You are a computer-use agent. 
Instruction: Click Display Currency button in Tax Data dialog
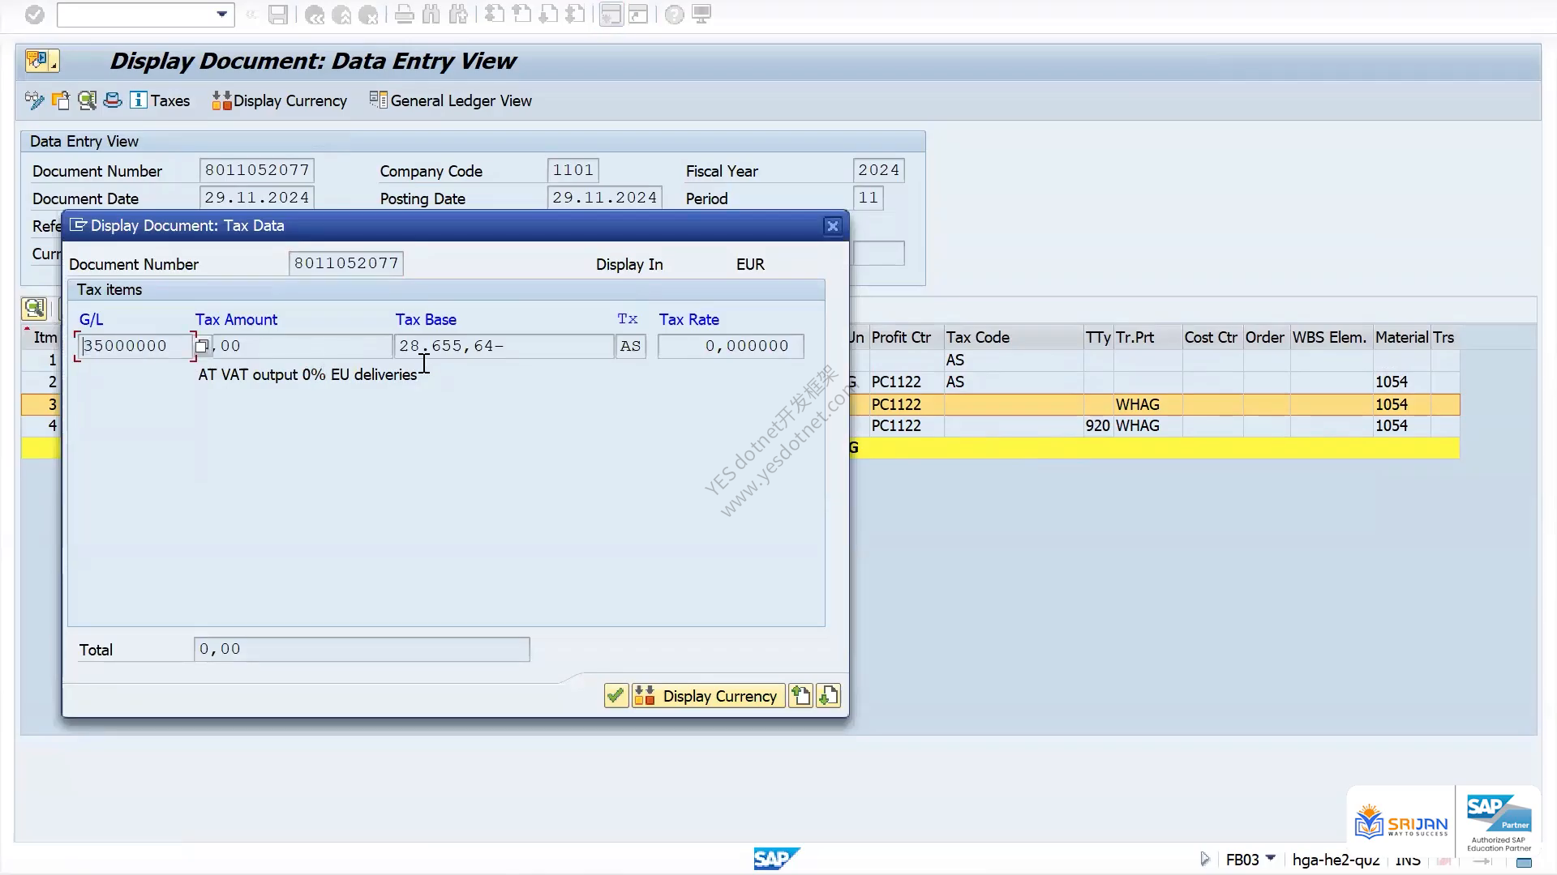pyautogui.click(x=708, y=696)
